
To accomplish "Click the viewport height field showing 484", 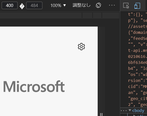I will pyautogui.click(x=34, y=6).
